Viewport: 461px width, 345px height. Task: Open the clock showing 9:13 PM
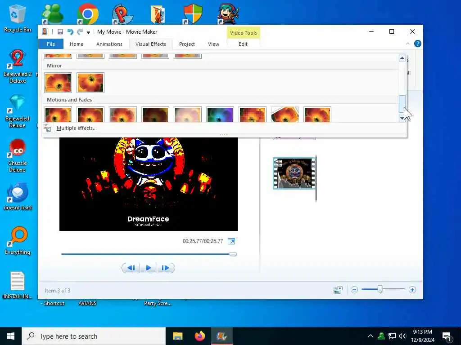422,336
